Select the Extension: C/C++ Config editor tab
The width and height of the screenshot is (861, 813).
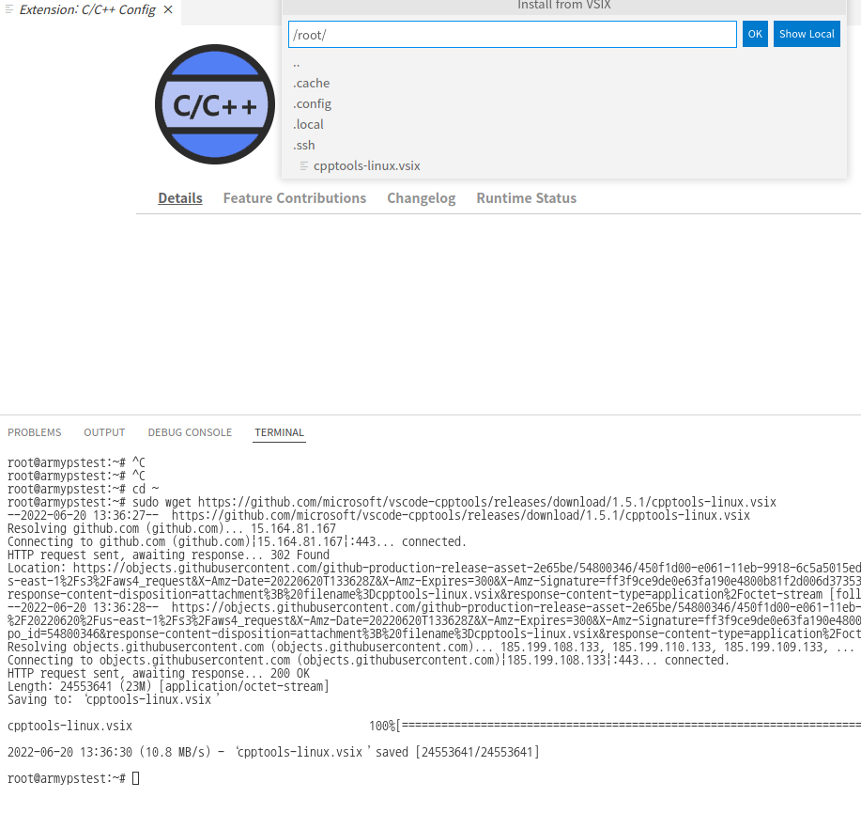90,10
